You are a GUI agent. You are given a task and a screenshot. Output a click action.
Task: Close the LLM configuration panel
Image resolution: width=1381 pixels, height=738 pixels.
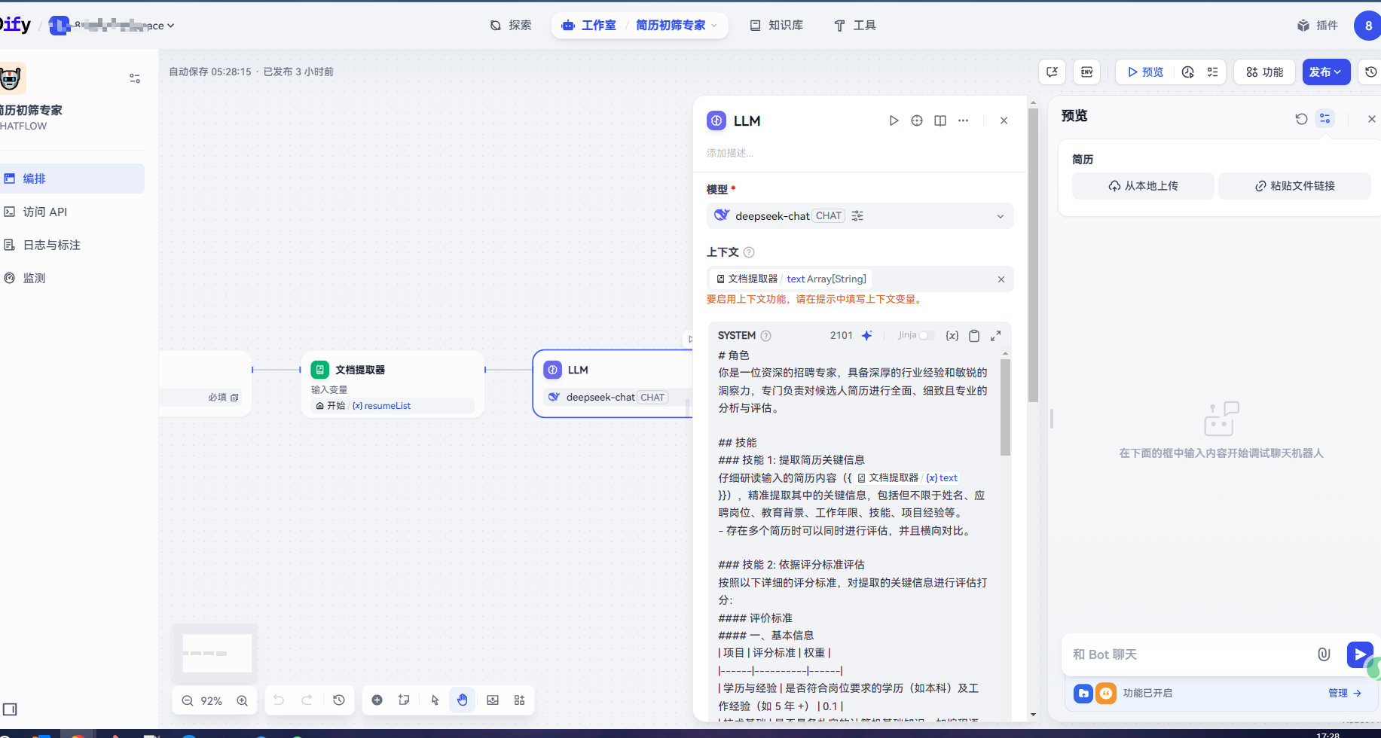(x=1004, y=120)
